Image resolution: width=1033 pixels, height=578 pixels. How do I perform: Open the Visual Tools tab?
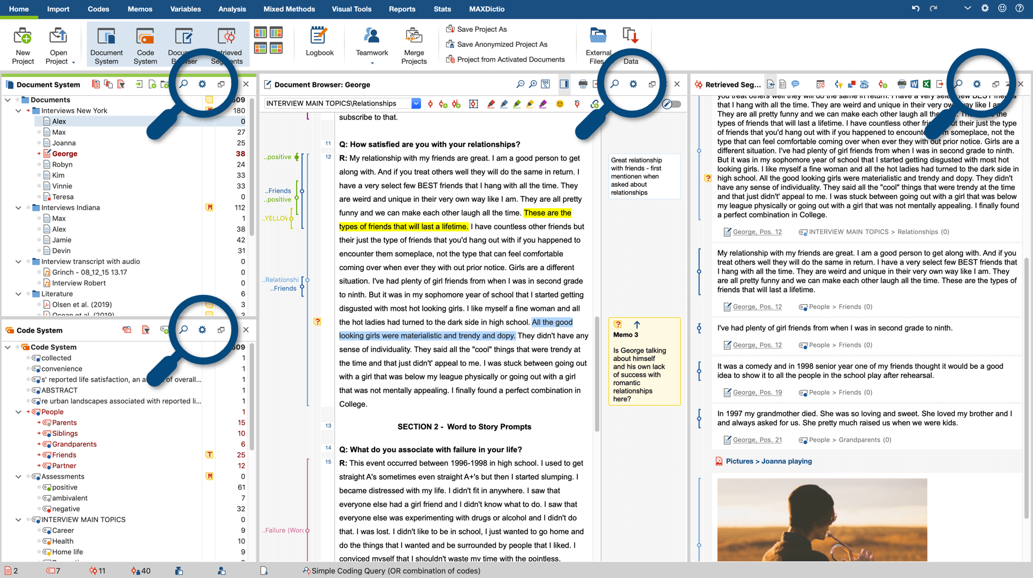coord(351,9)
